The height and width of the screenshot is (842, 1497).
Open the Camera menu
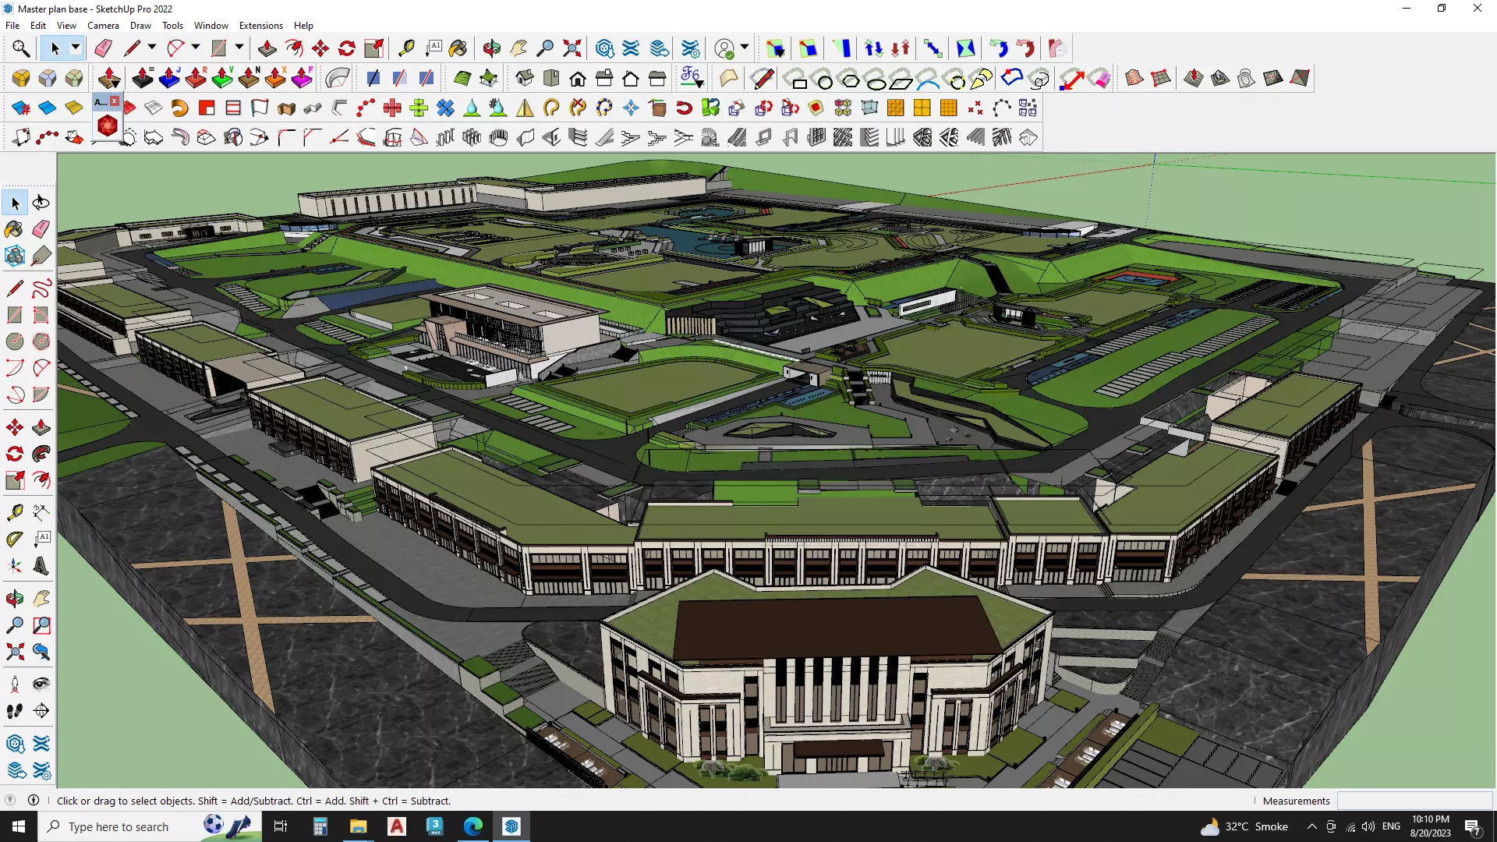[103, 26]
